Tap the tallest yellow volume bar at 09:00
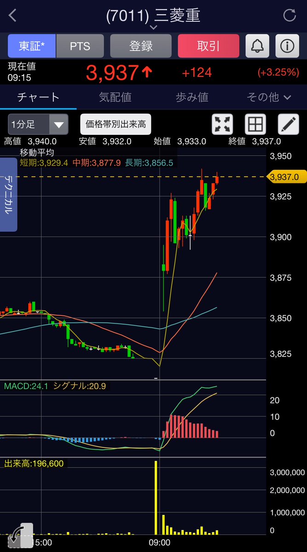 point(156,497)
